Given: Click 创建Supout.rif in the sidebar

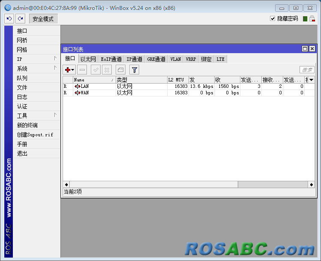Looking at the screenshot, I should [x=37, y=135].
